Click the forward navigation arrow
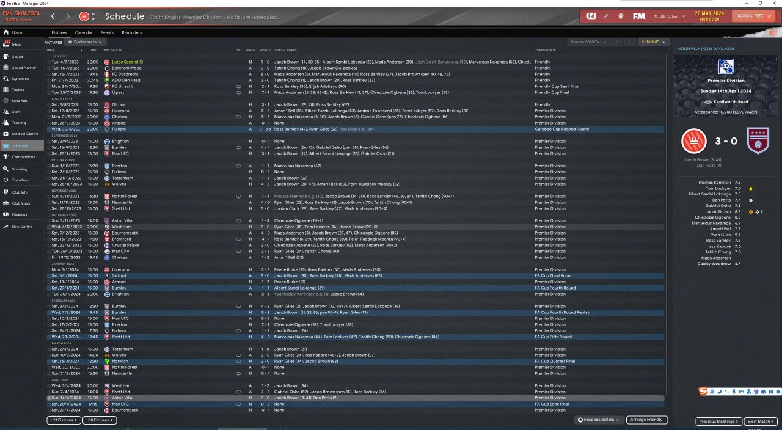This screenshot has width=782, height=430. [x=67, y=16]
